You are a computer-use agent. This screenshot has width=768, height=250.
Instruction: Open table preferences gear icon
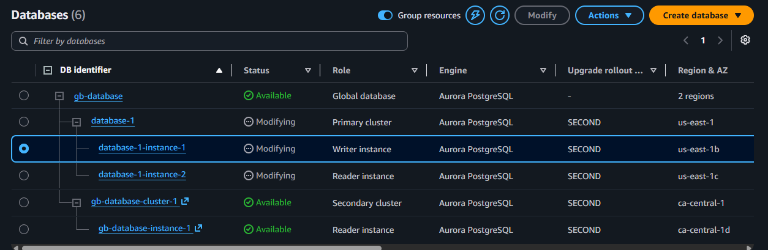tap(745, 40)
